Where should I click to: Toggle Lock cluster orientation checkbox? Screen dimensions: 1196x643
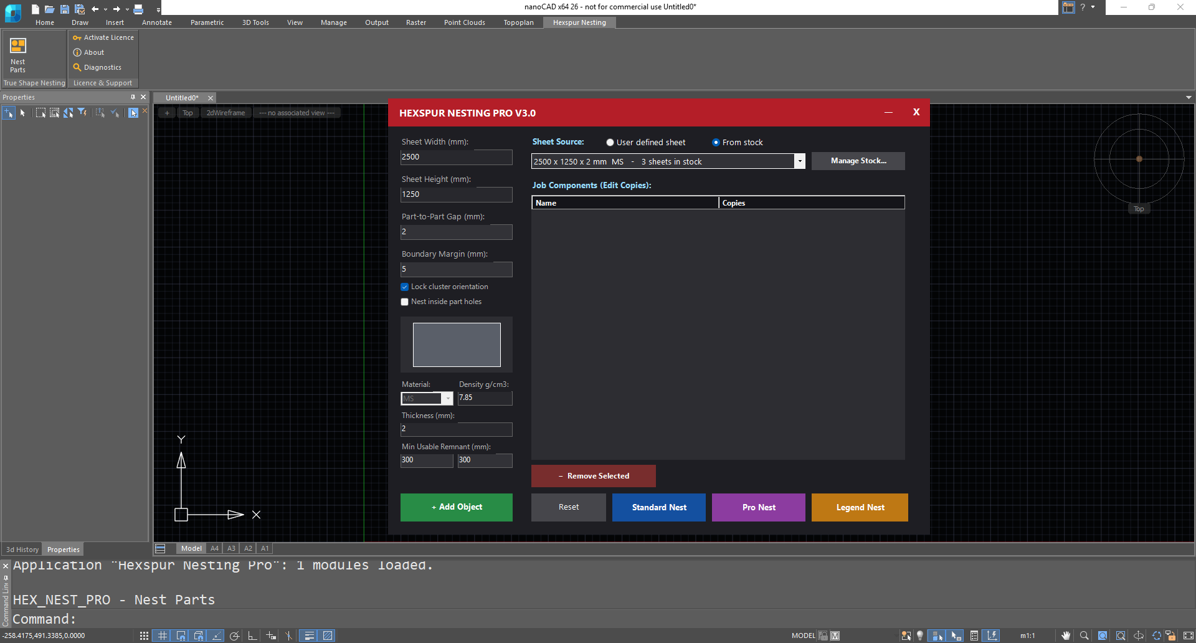(x=405, y=287)
